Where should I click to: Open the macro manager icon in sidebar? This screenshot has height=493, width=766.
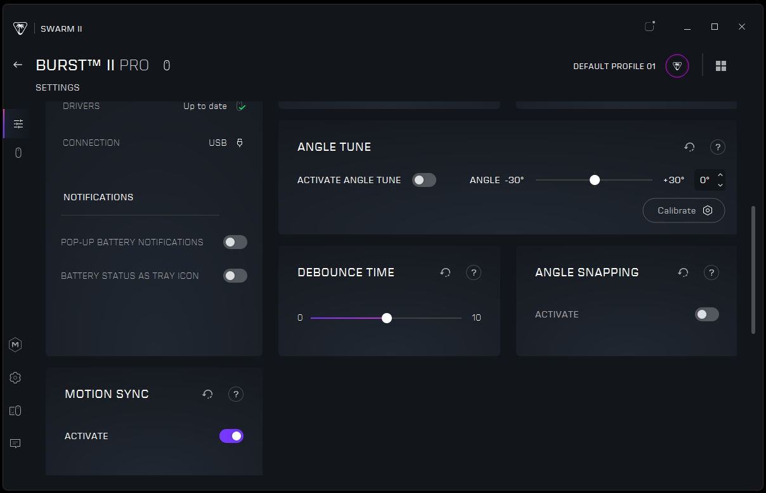click(16, 345)
